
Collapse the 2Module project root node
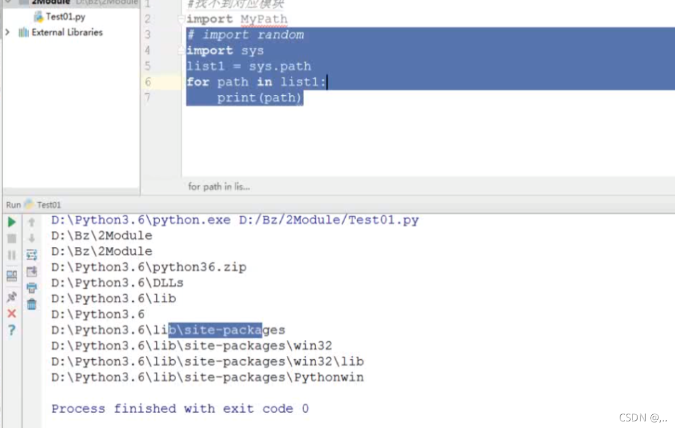tap(7, 2)
